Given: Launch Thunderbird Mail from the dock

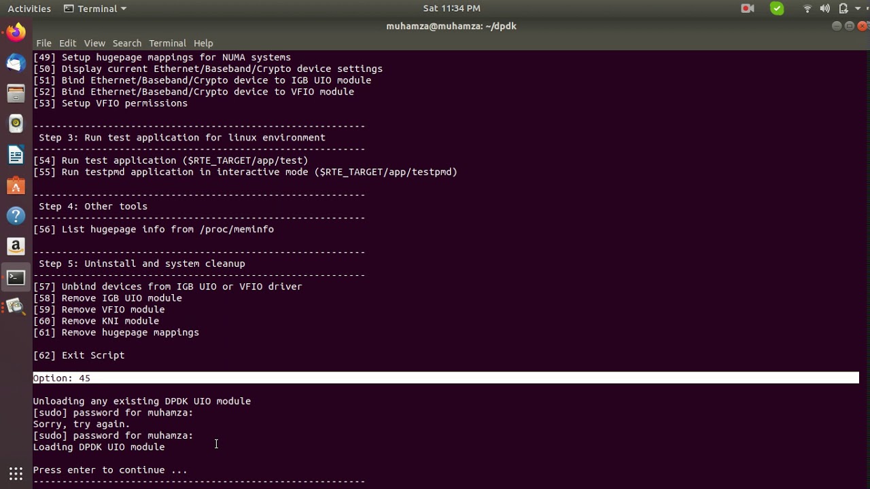Looking at the screenshot, I should click(16, 62).
